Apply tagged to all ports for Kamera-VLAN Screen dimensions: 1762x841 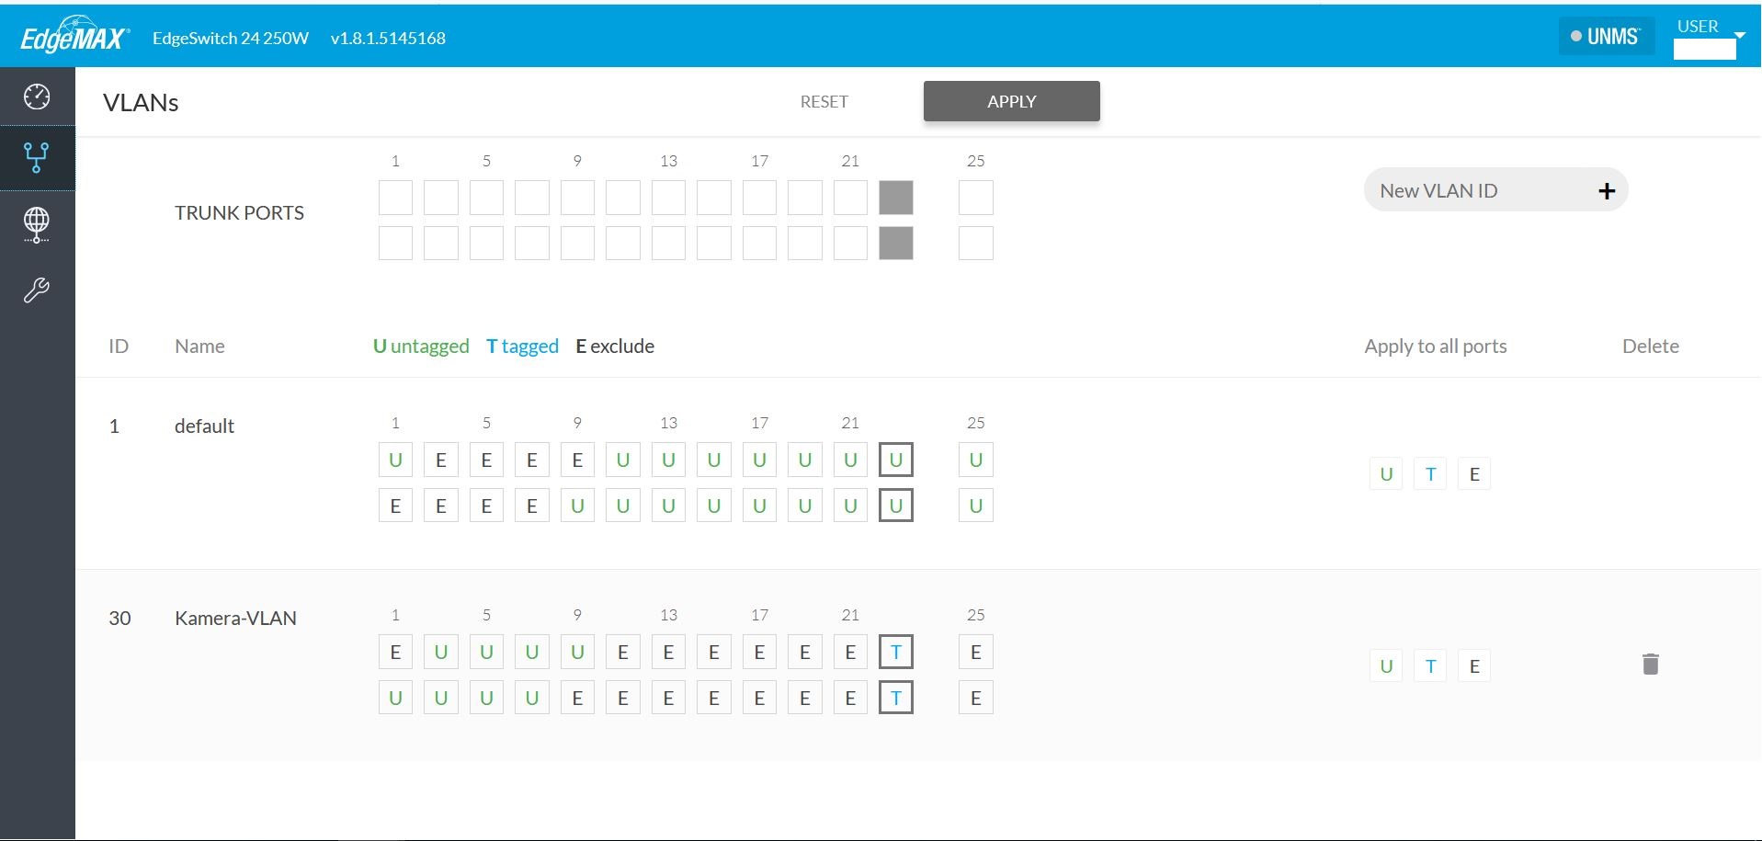pos(1430,666)
